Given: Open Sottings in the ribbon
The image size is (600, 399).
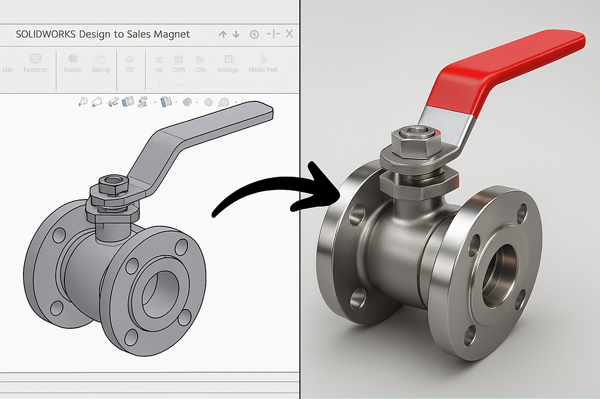Looking at the screenshot, I should (228, 62).
